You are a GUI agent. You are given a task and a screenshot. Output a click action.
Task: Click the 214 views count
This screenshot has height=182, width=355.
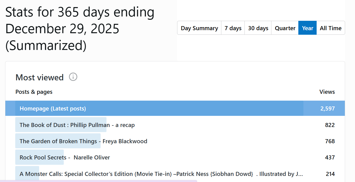(330, 174)
